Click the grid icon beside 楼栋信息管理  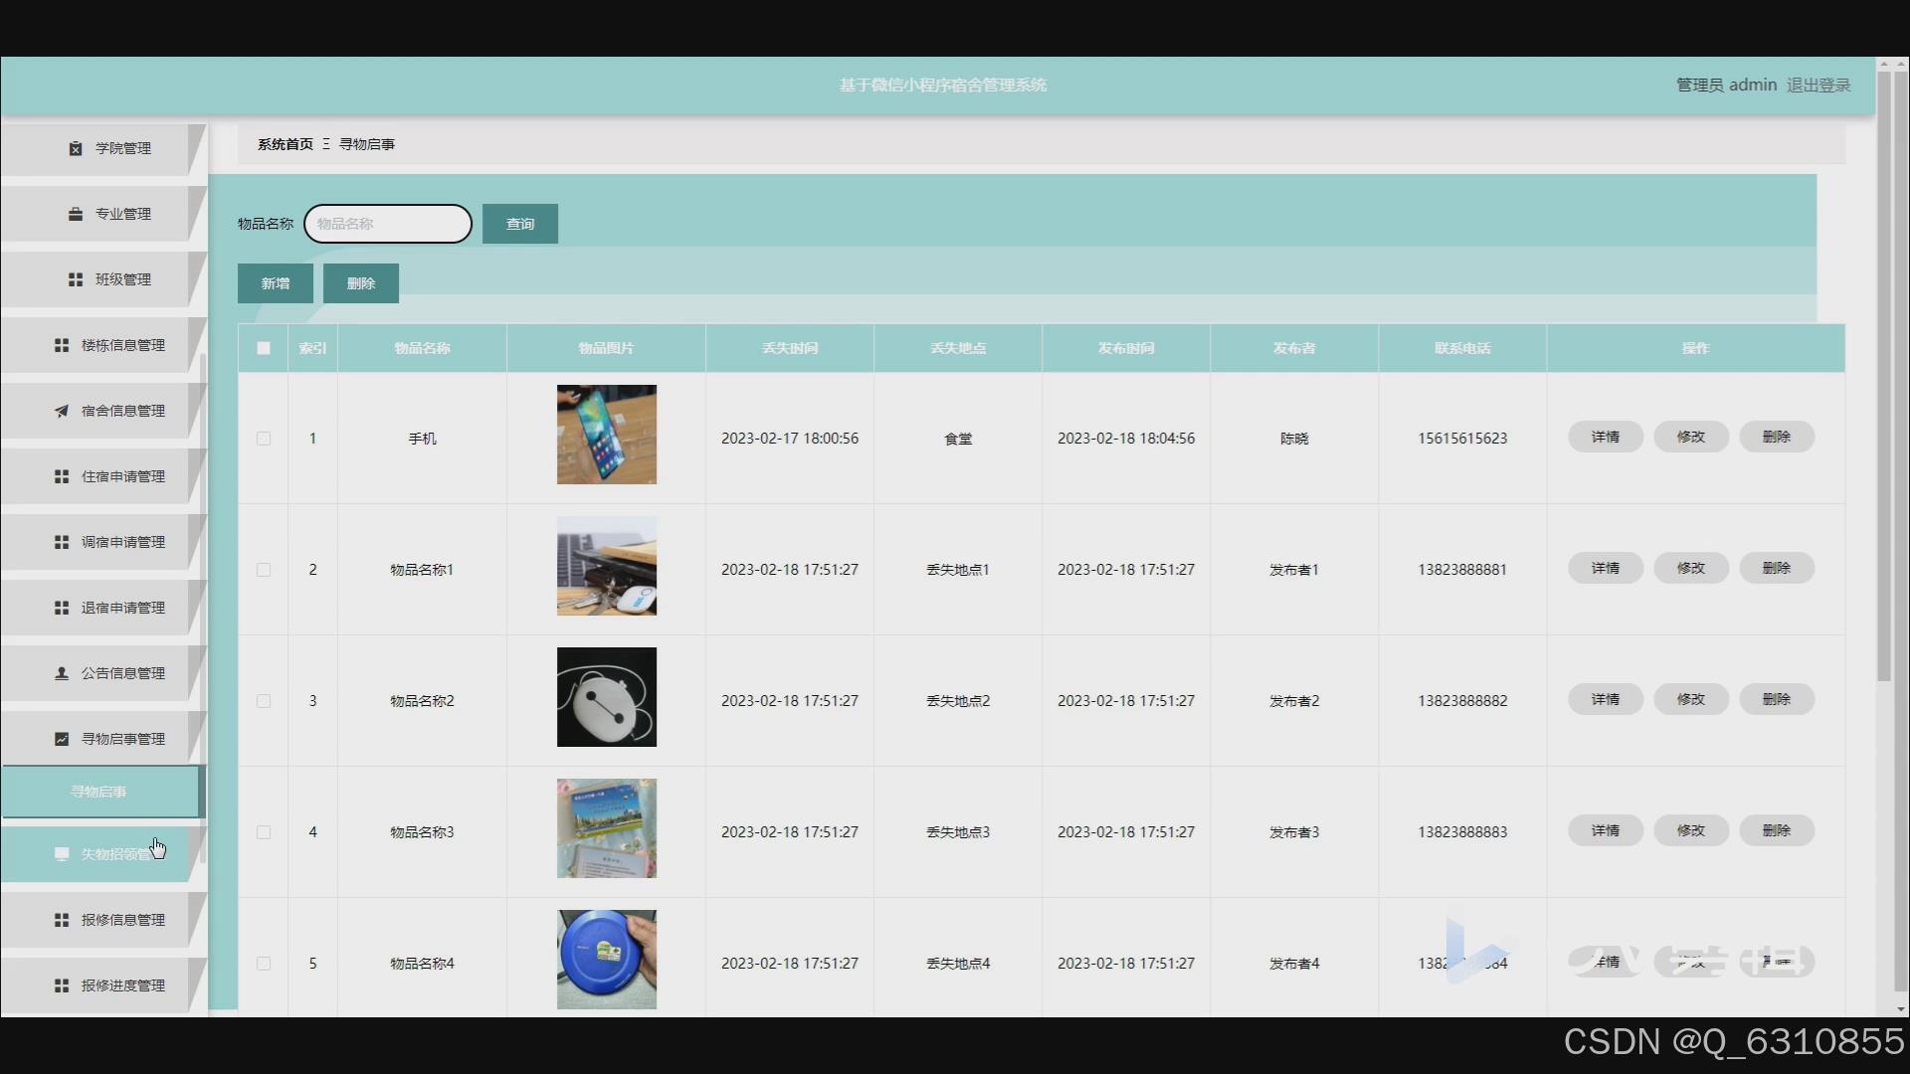(62, 345)
